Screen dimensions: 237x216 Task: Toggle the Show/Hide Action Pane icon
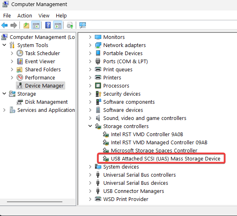(x=58, y=25)
